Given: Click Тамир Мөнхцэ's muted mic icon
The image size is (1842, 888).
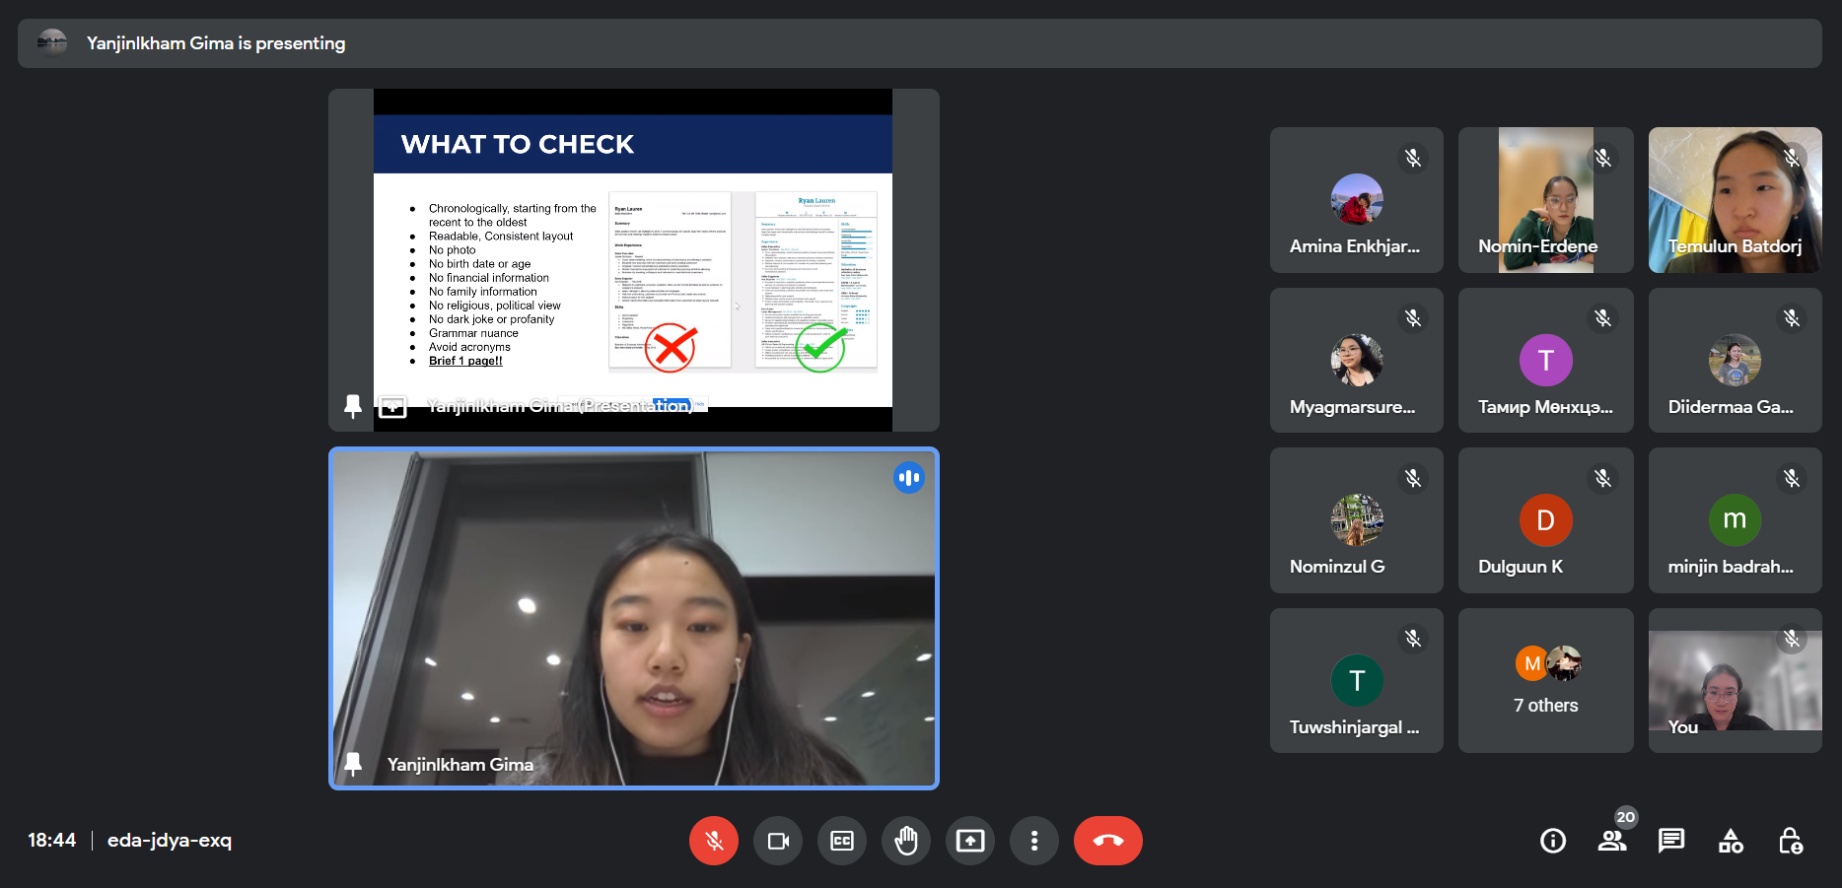Looking at the screenshot, I should (1603, 318).
